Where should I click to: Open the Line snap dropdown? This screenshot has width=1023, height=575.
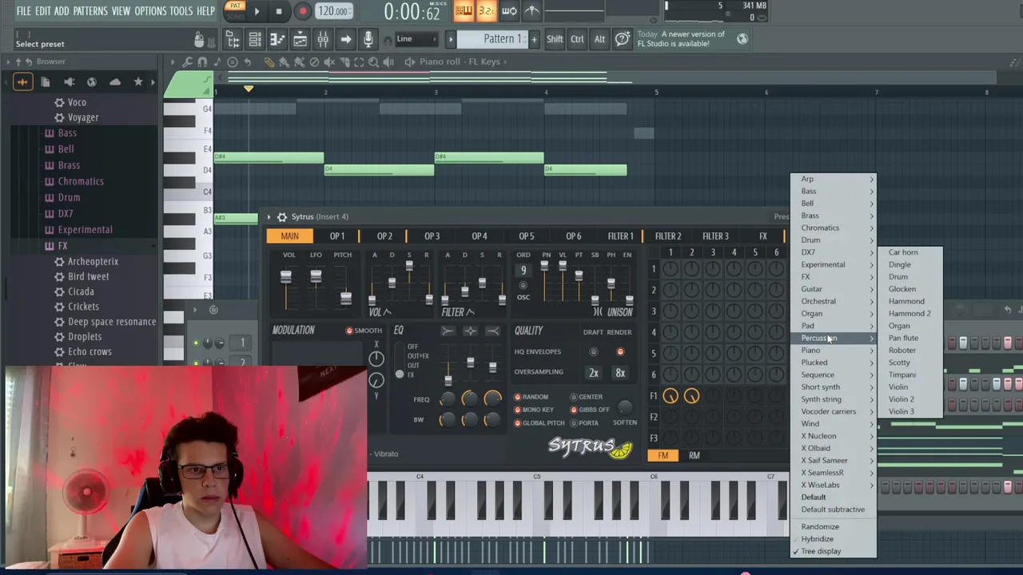pos(416,39)
